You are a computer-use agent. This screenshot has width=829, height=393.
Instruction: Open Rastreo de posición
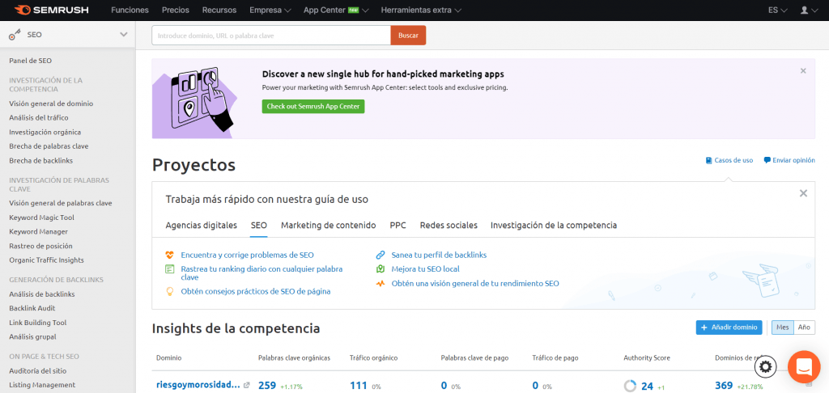pos(40,246)
